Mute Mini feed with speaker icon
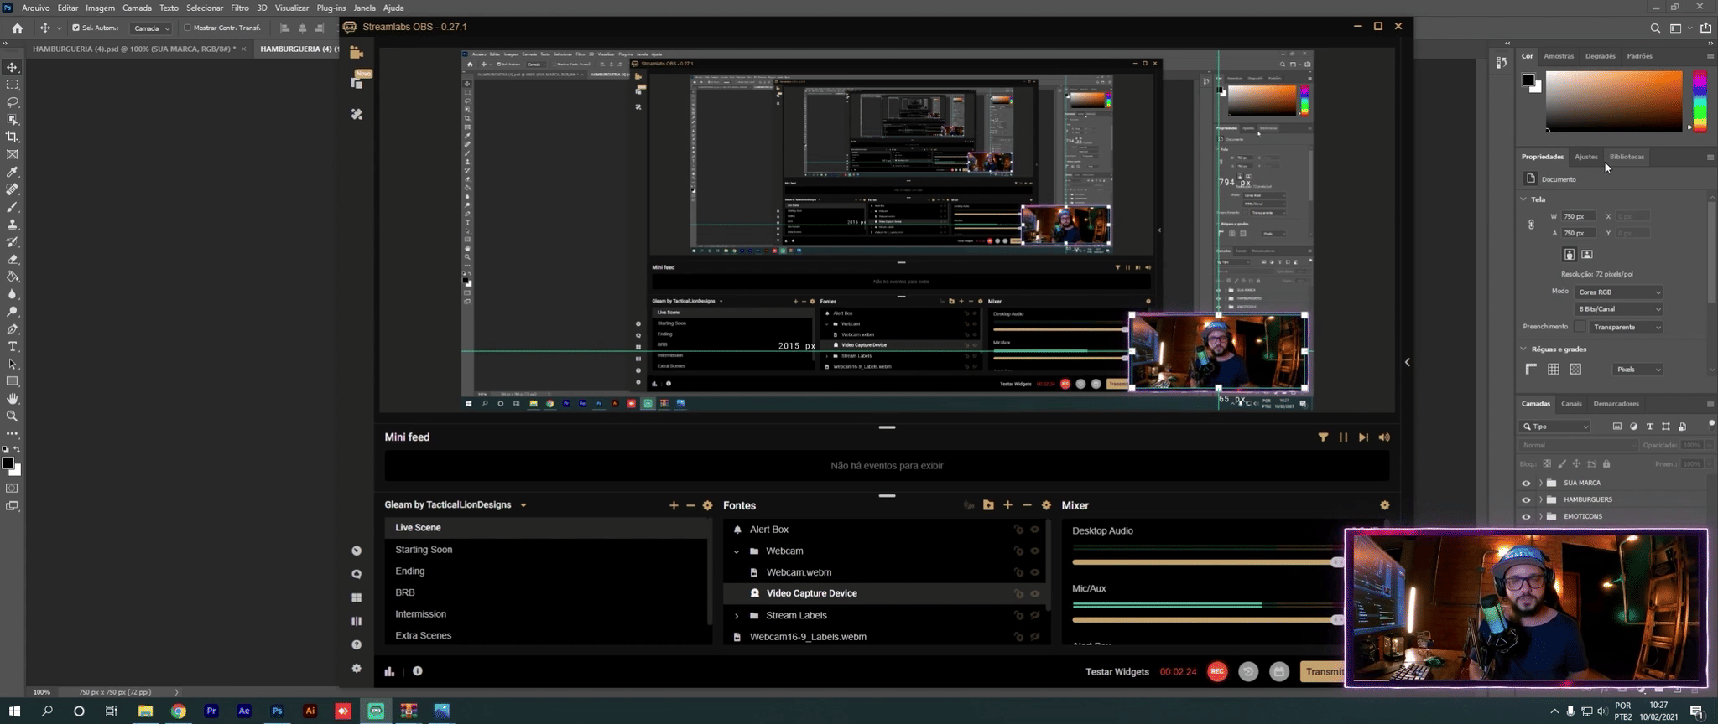This screenshot has height=724, width=1718. pyautogui.click(x=1384, y=437)
